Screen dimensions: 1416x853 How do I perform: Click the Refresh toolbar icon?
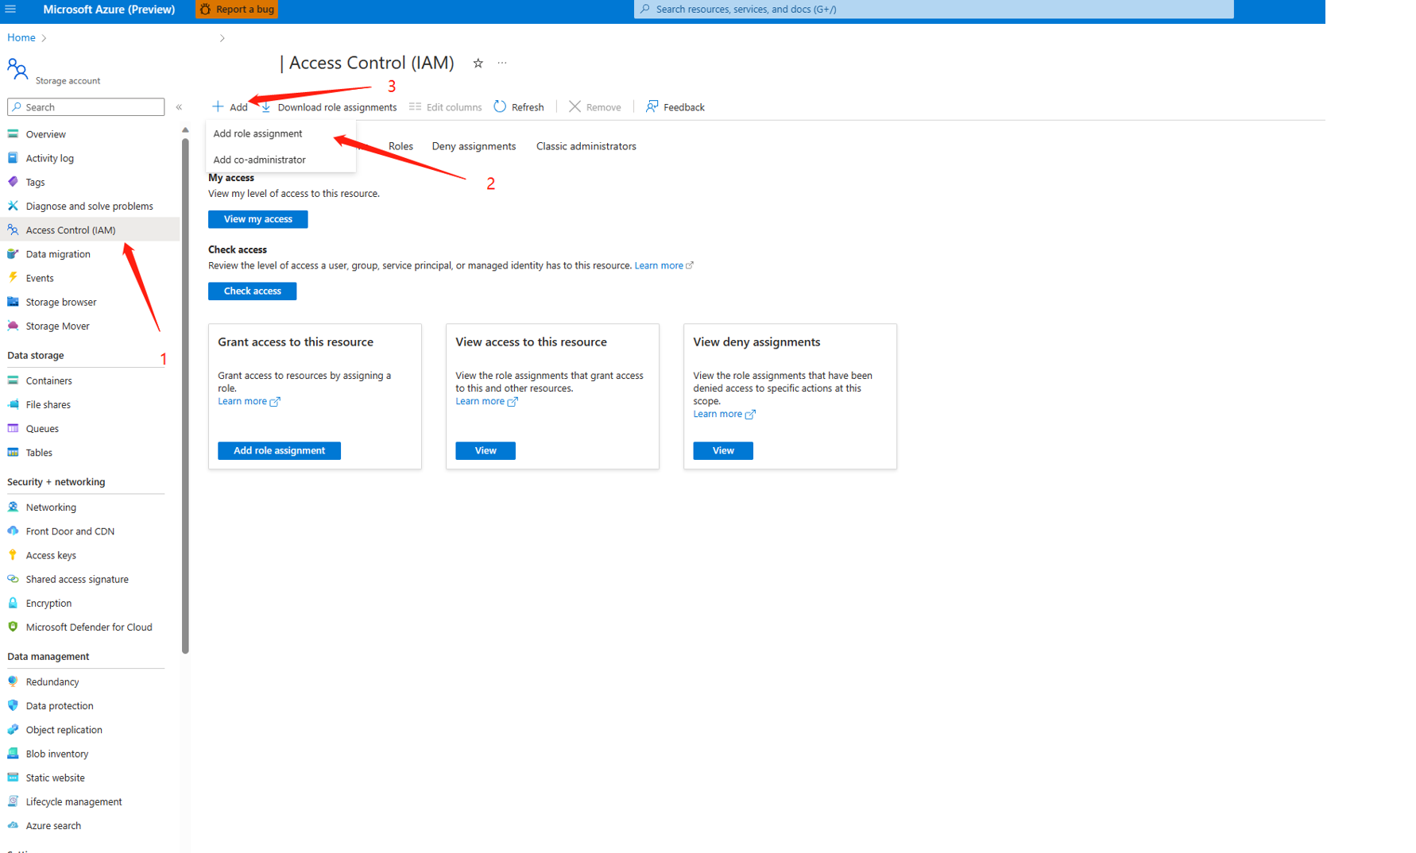click(x=500, y=106)
